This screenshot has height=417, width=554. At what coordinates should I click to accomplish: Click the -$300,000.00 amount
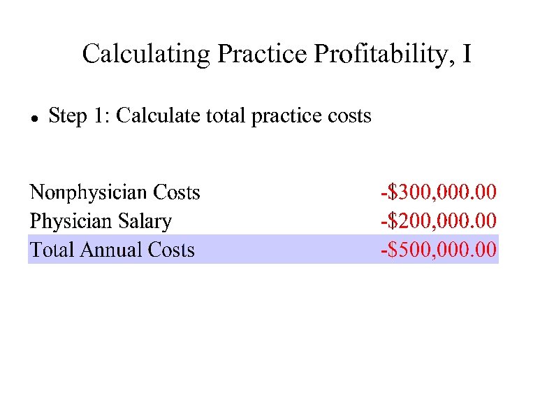(x=438, y=192)
